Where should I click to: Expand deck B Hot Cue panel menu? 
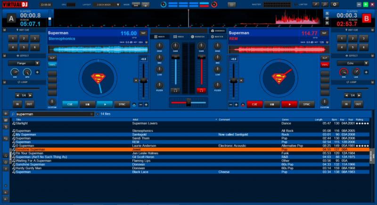372,30
